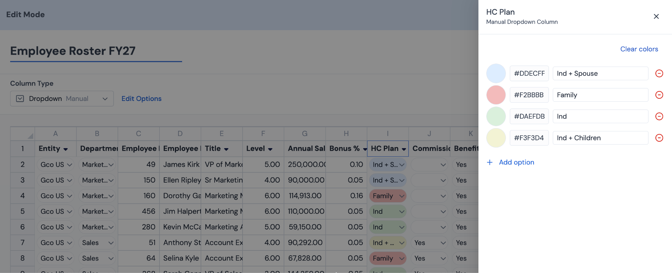This screenshot has height=273, width=672.
Task: Open the green color swatch for Ind
Action: pos(496,116)
